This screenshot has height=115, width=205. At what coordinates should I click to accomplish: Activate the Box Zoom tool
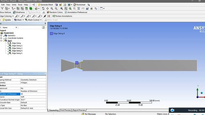[56, 9]
